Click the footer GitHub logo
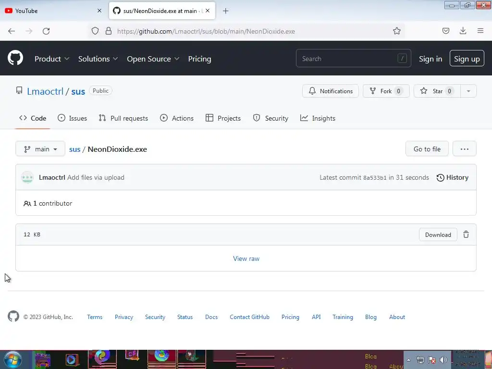 13,316
